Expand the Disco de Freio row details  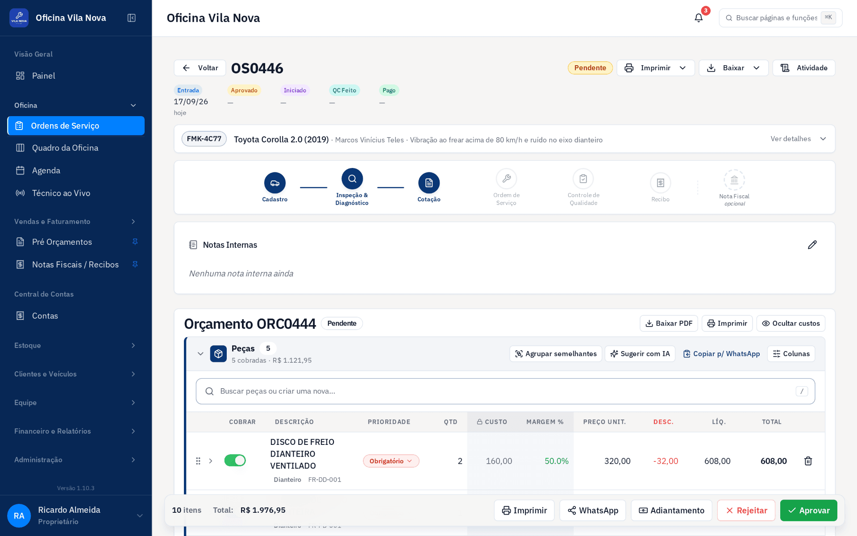tap(211, 461)
